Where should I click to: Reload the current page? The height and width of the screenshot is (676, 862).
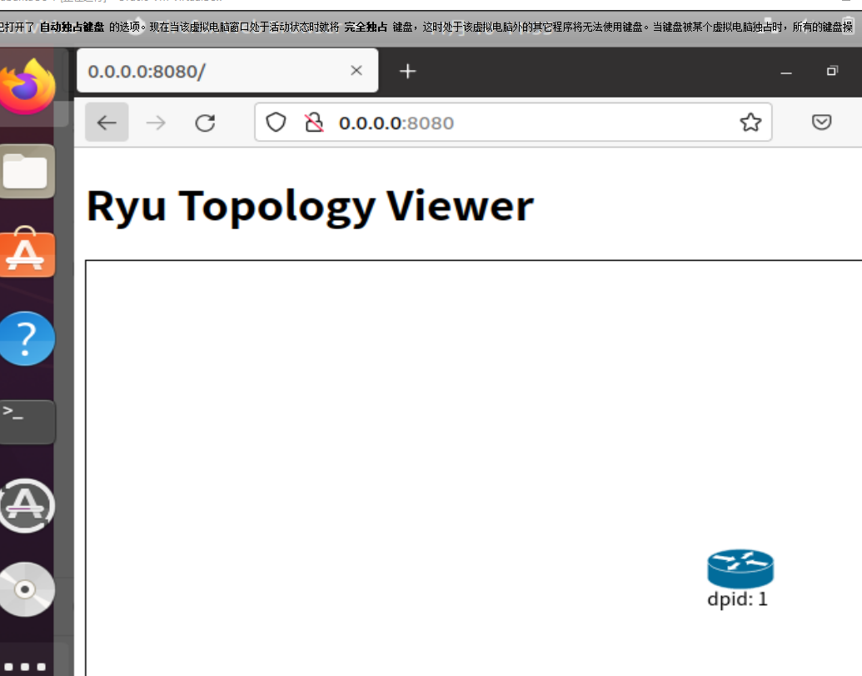(x=205, y=123)
